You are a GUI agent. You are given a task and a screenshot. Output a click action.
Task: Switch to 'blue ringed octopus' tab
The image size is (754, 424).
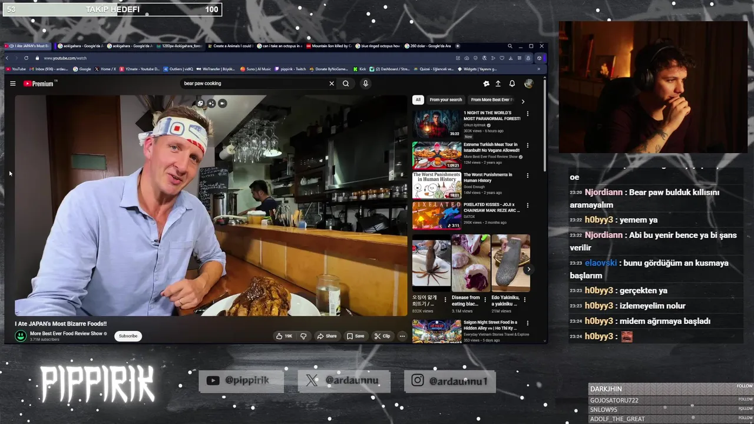click(x=378, y=46)
